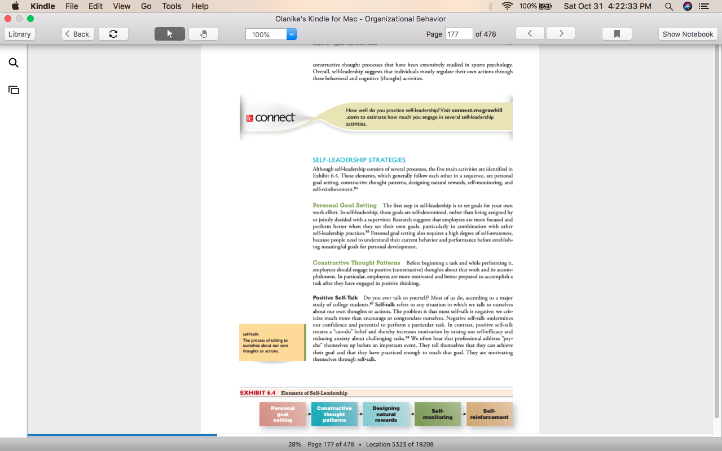722x451 pixels.
Task: Click the Location 5323 of 19208 text
Action: click(x=400, y=444)
